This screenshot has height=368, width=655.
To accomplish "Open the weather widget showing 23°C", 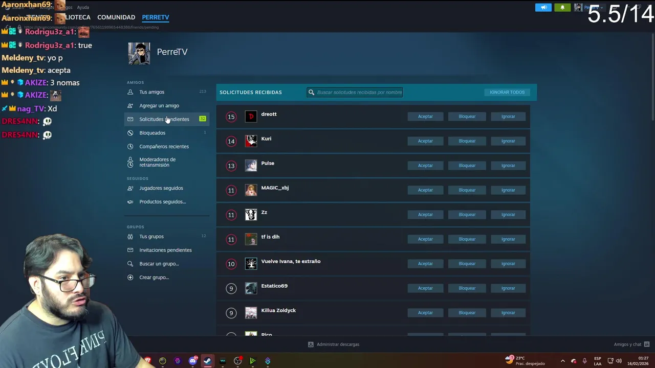I will coord(525,361).
